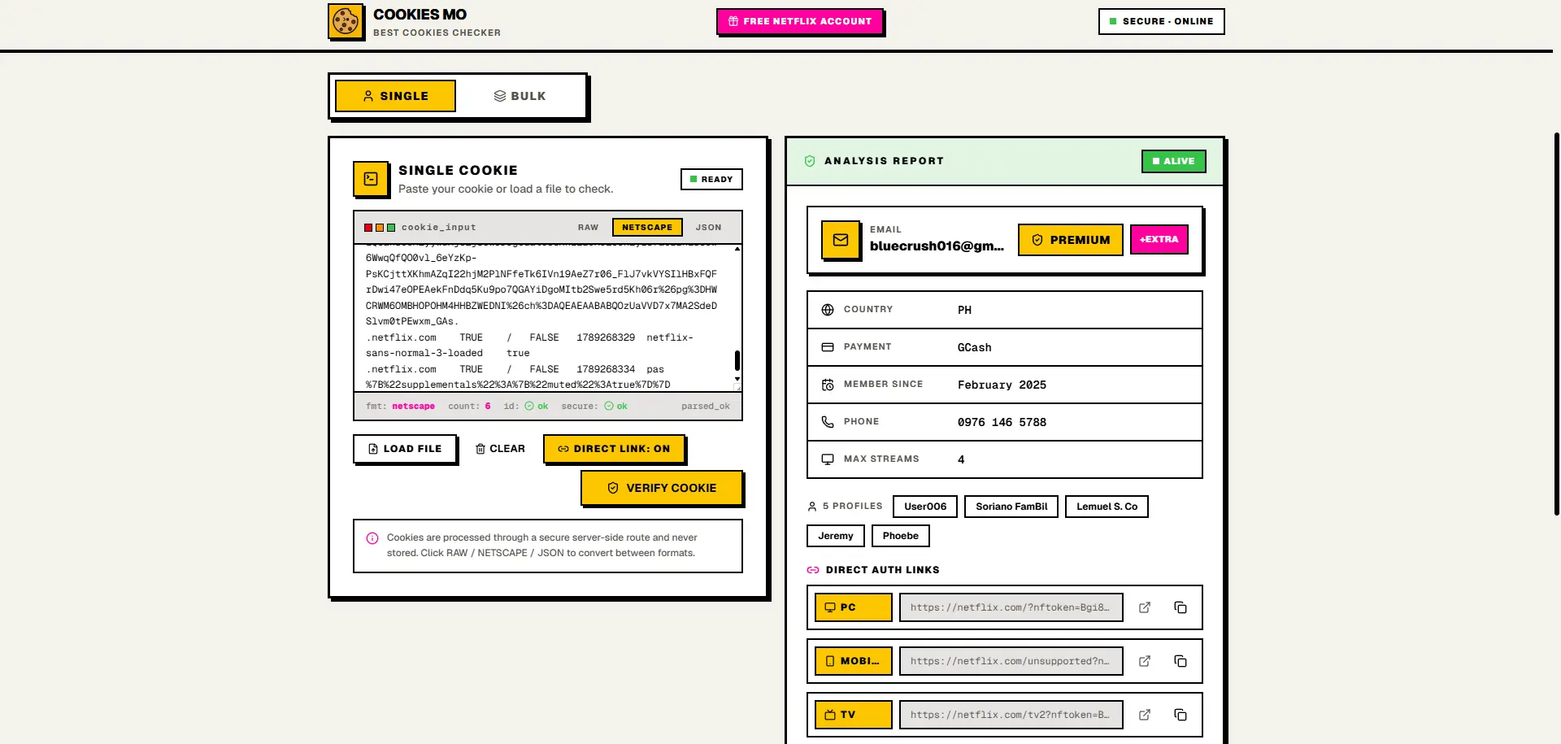Click the TV auth link URL field
Screen dimensions: 1561x744
coord(1011,715)
